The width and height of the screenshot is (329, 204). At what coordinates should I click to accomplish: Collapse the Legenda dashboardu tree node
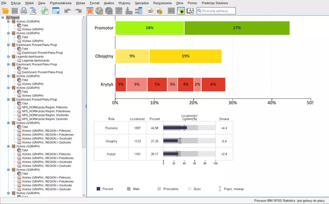click(x=9, y=57)
